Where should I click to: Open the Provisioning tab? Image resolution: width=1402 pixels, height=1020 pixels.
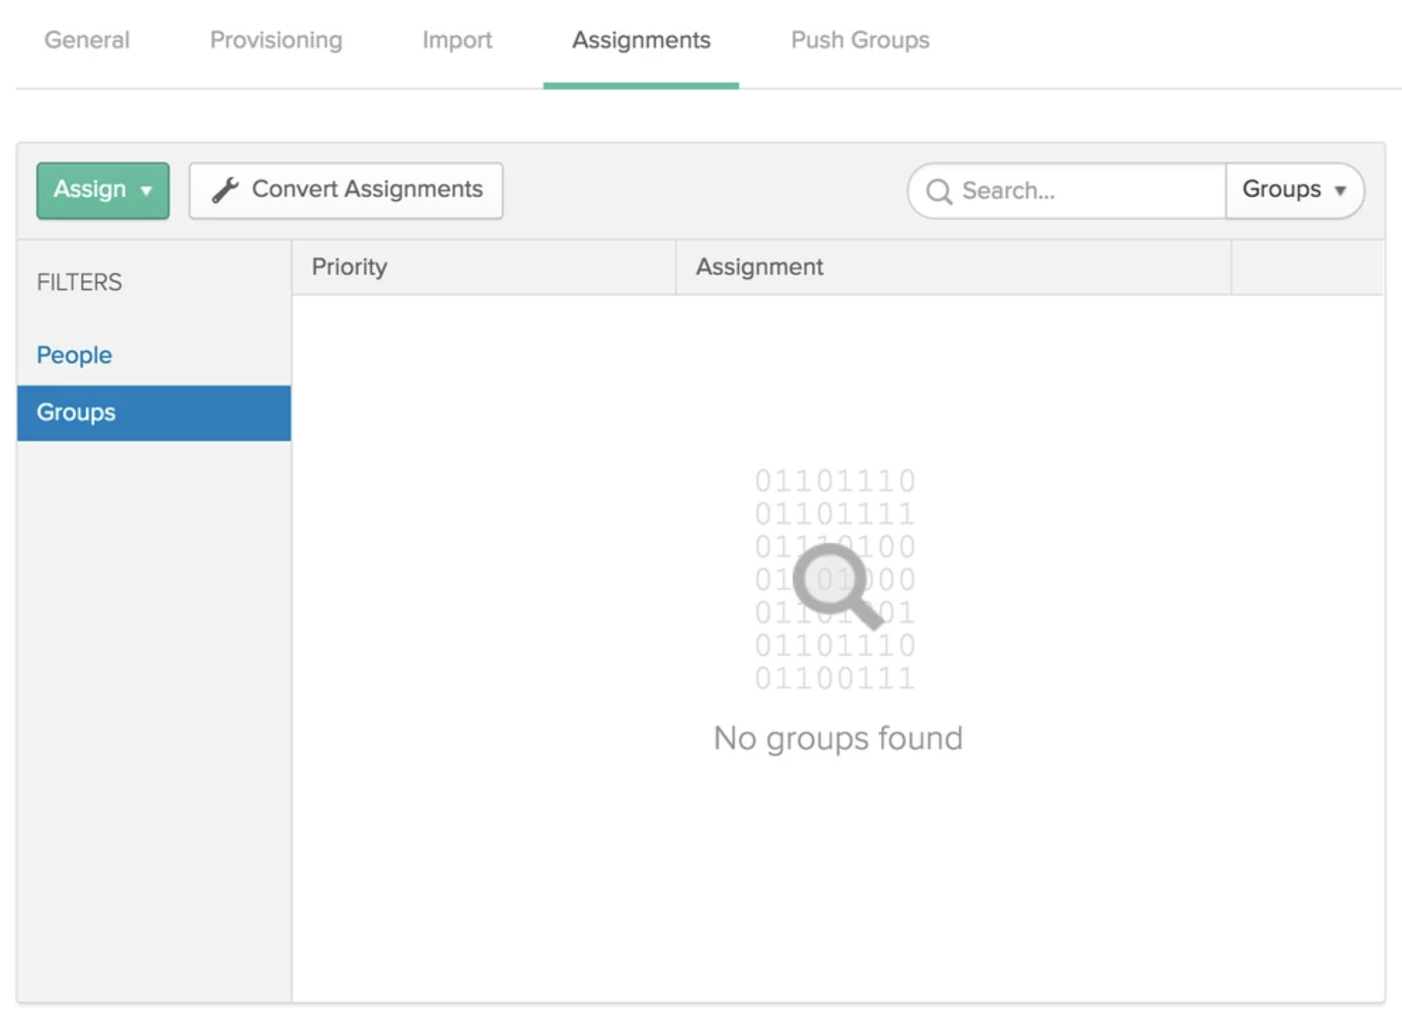coord(276,40)
